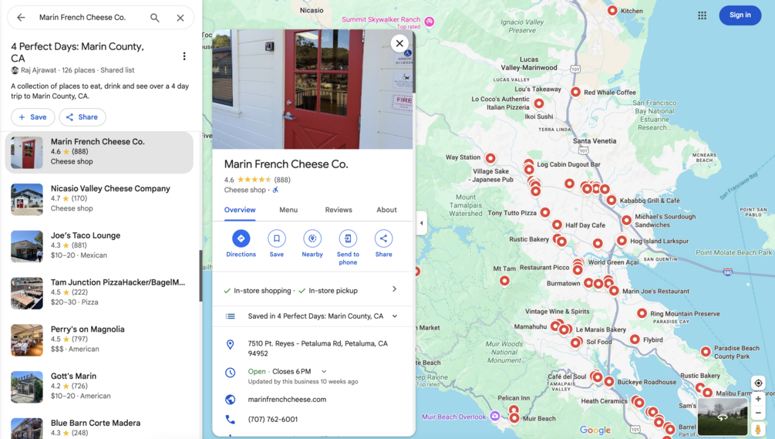Open the Menu tab
Screen dimensions: 775x439
tap(288, 210)
